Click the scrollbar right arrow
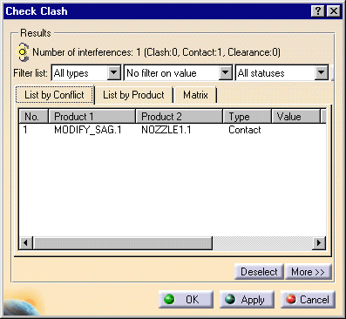The width and height of the screenshot is (346, 319). coord(319,243)
